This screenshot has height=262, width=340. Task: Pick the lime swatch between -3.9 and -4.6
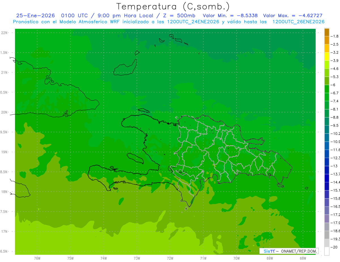[x=327, y=65]
